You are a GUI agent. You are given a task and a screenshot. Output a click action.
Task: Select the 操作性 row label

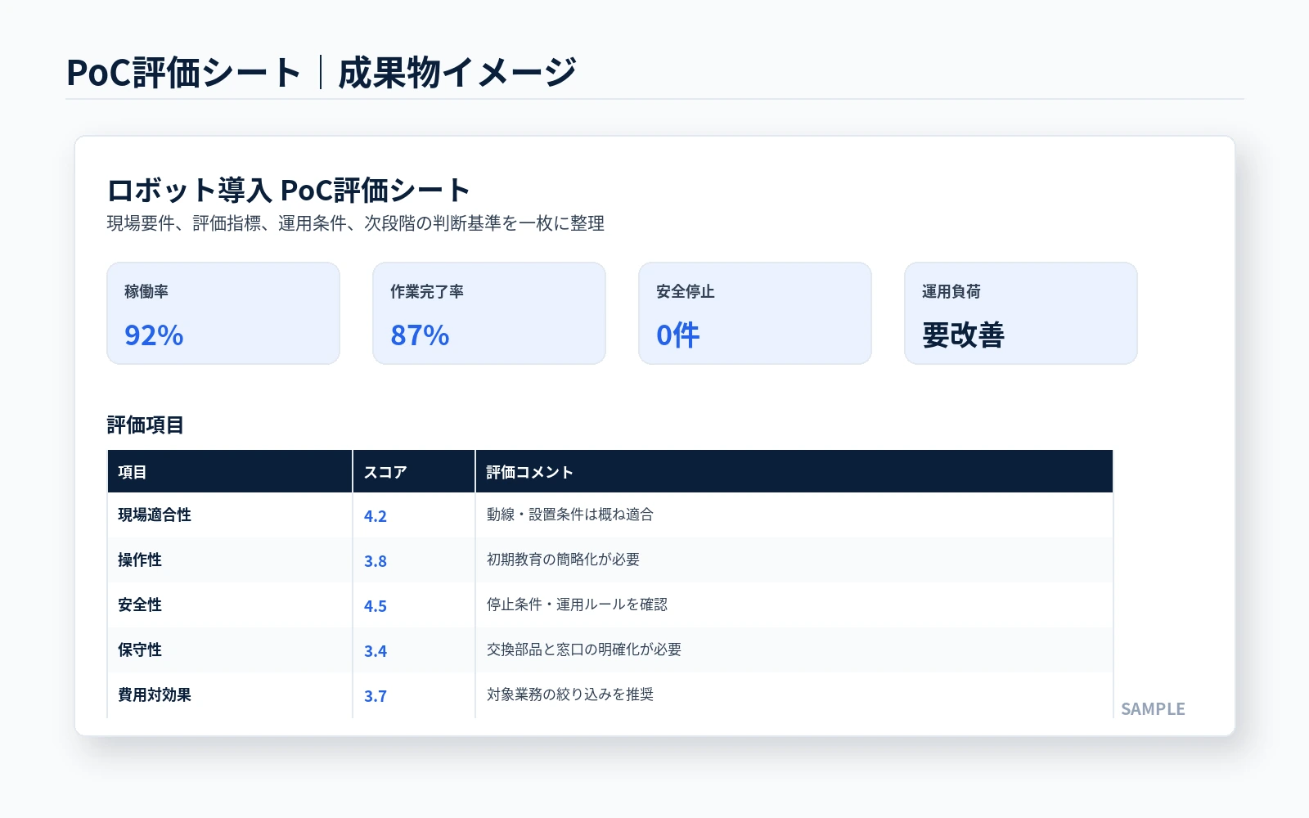[140, 560]
